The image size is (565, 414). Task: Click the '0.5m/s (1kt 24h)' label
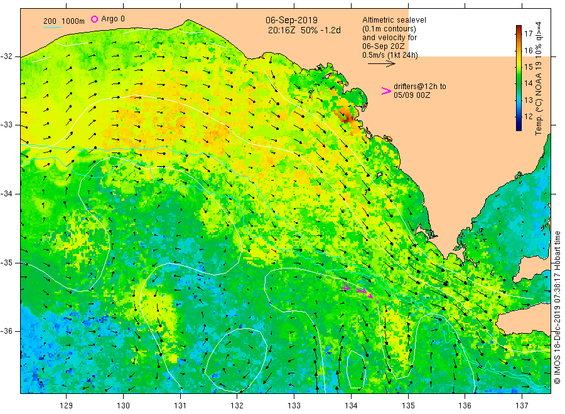390,55
